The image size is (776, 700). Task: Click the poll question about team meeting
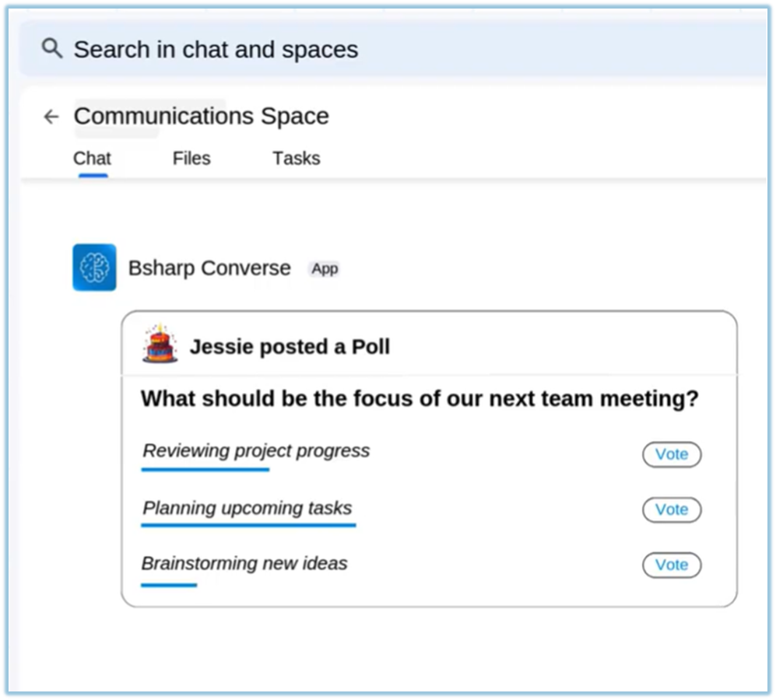point(420,399)
